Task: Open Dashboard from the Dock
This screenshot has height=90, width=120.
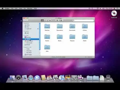Action: pyautogui.click(x=18, y=78)
